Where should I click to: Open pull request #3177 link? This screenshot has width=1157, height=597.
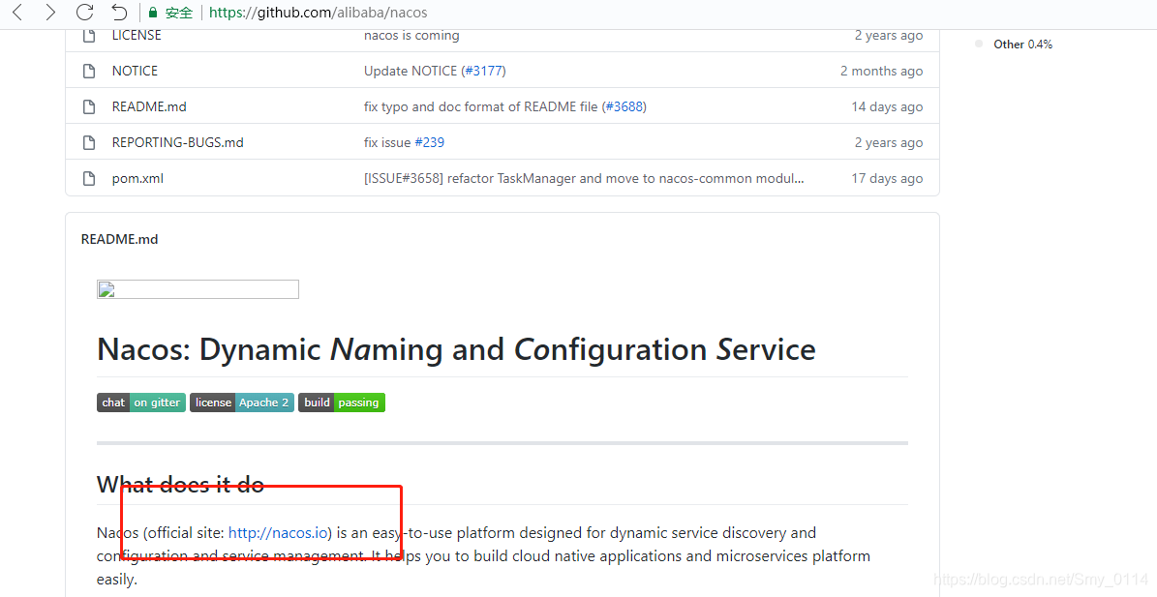(483, 71)
